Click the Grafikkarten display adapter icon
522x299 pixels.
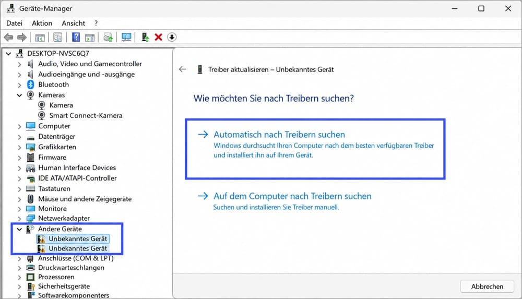point(31,147)
